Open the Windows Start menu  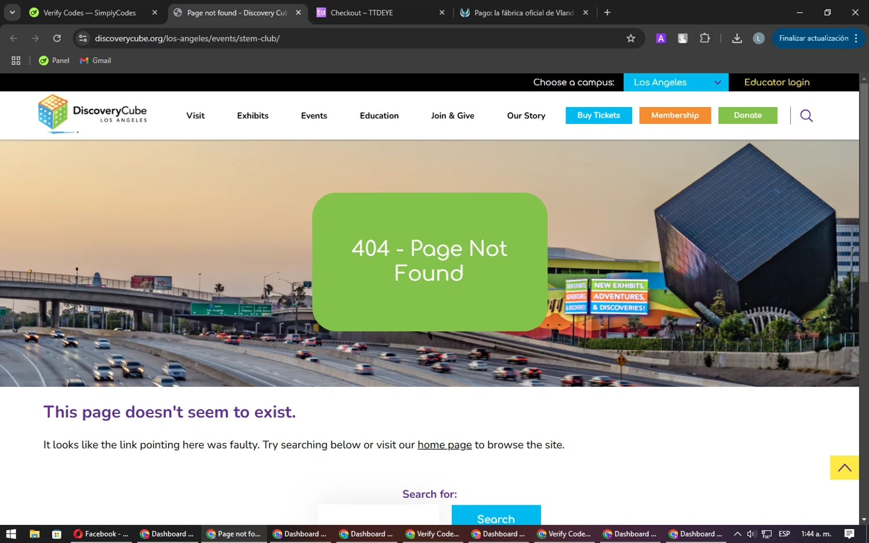11,534
